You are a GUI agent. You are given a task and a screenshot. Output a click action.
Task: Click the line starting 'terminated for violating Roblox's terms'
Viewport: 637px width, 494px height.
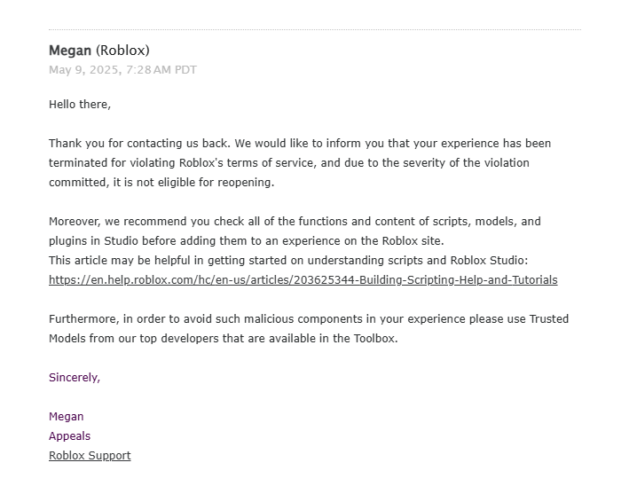tap(289, 163)
